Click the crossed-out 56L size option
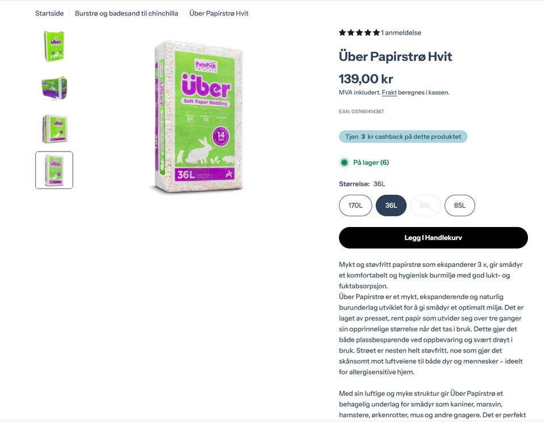The height and width of the screenshot is (428, 545). pos(425,205)
